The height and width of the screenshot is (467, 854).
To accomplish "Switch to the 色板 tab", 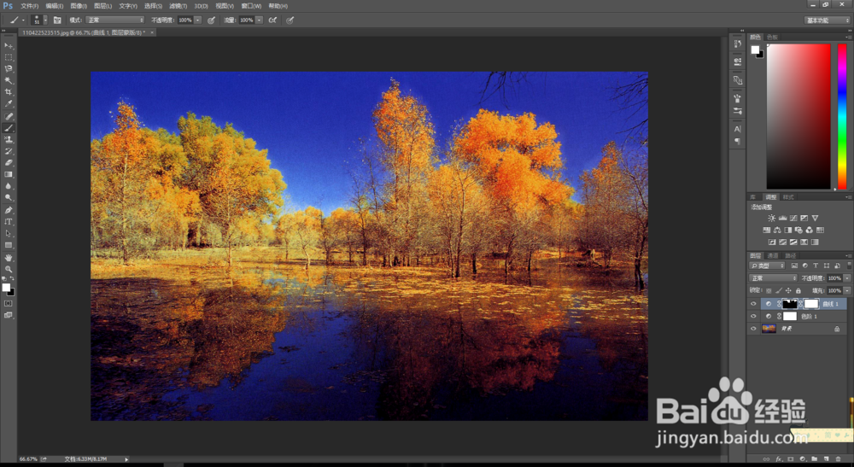I will 772,37.
